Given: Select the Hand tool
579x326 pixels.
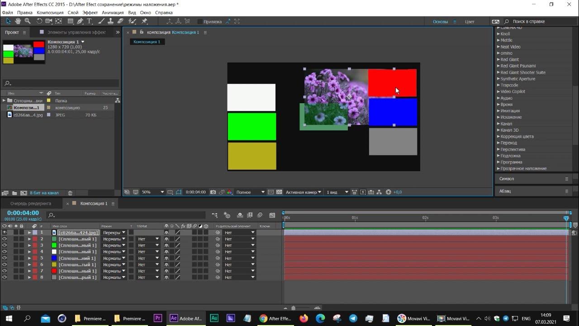Looking at the screenshot, I should pos(18,21).
